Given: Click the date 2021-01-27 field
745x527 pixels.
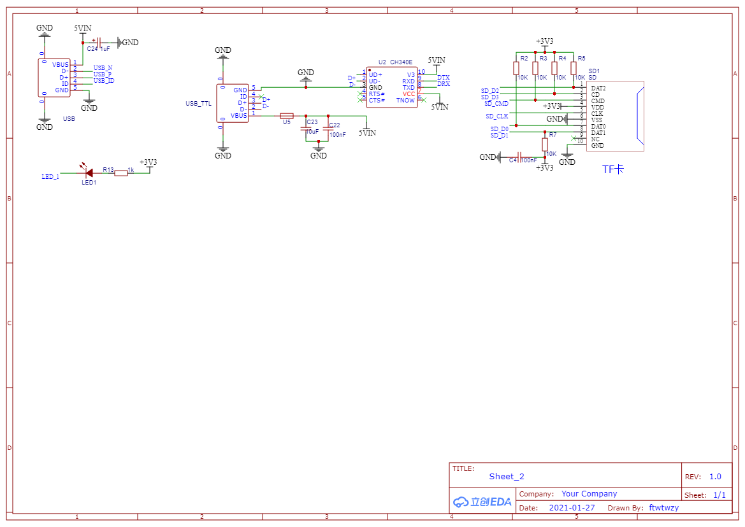Looking at the screenshot, I should point(572,507).
